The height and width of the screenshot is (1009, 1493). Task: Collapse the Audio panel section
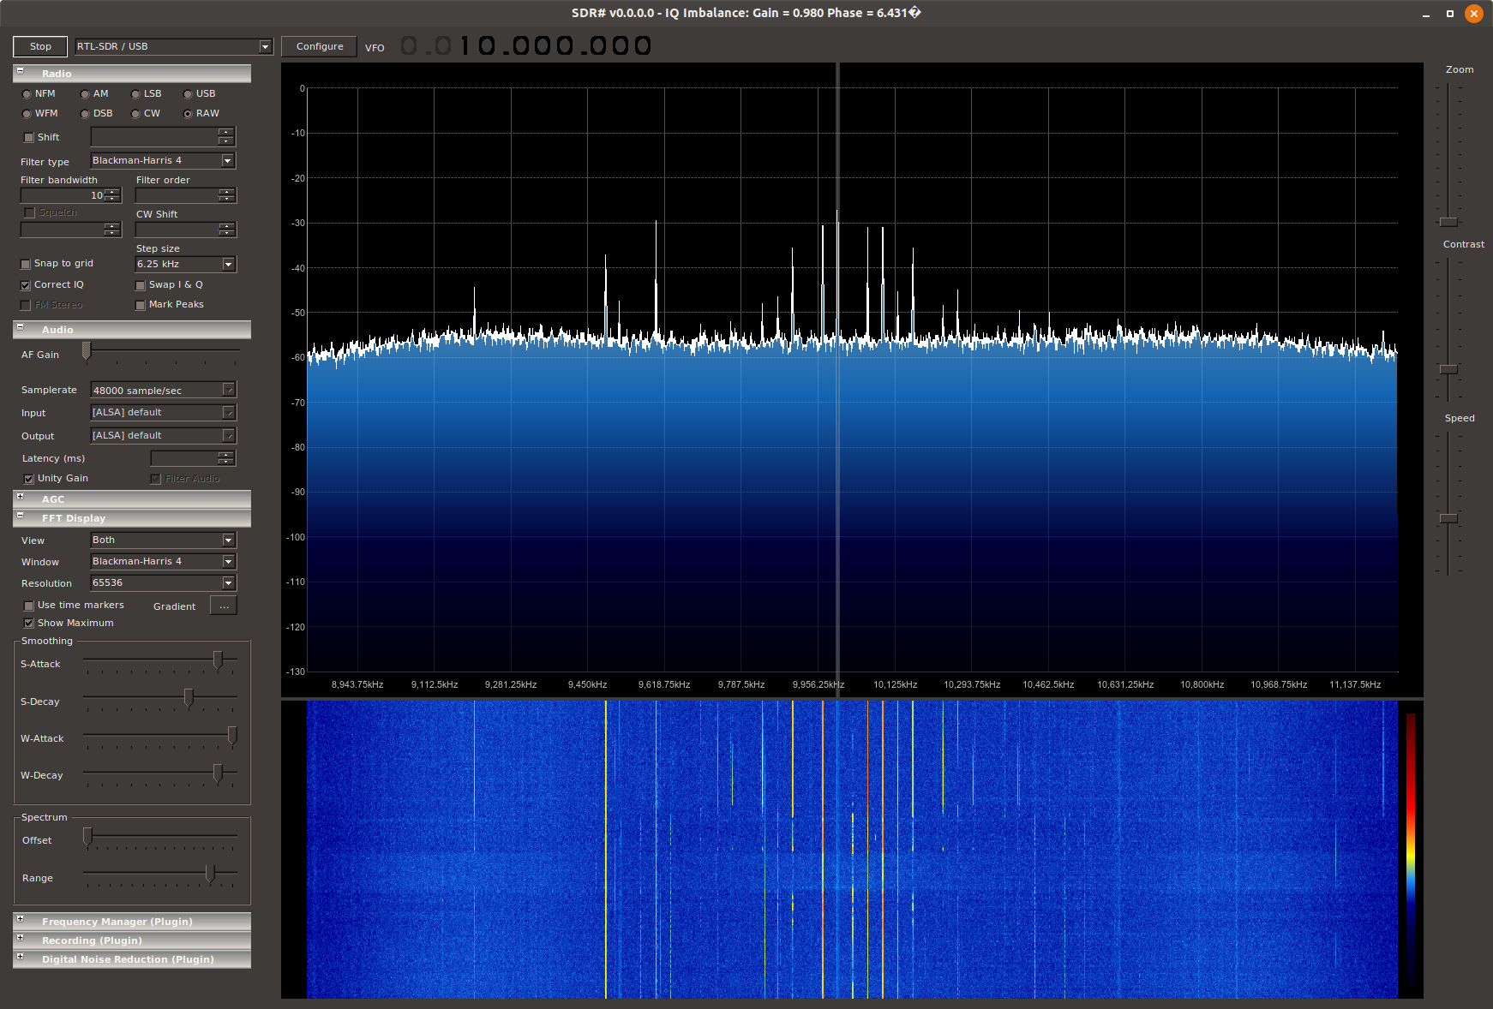pyautogui.click(x=21, y=328)
